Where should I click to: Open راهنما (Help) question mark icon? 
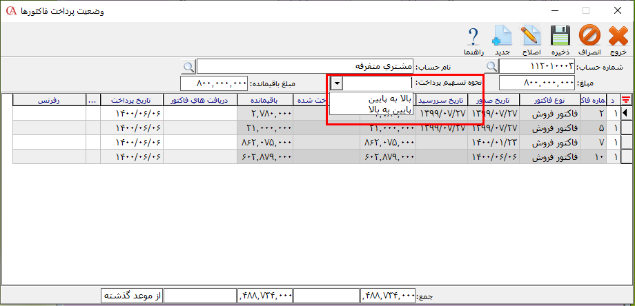point(473,36)
